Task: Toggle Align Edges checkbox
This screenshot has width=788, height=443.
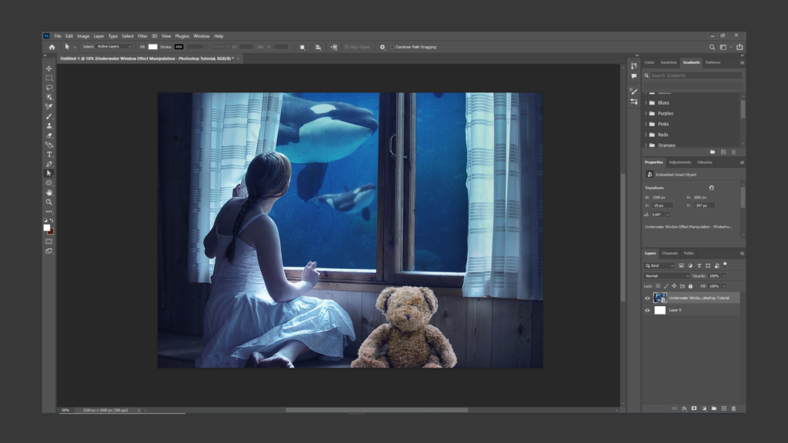Action: tap(346, 47)
